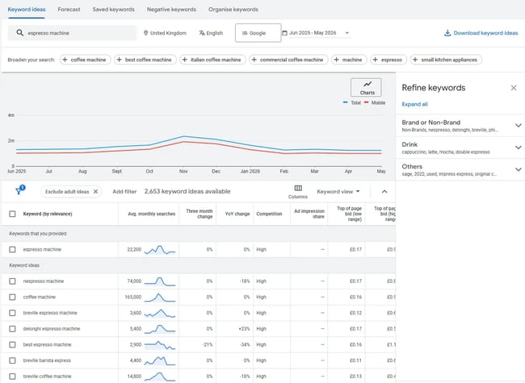The width and height of the screenshot is (525, 383).
Task: Tick the checkbox for the coffee machine keyword row
Action: (12, 297)
